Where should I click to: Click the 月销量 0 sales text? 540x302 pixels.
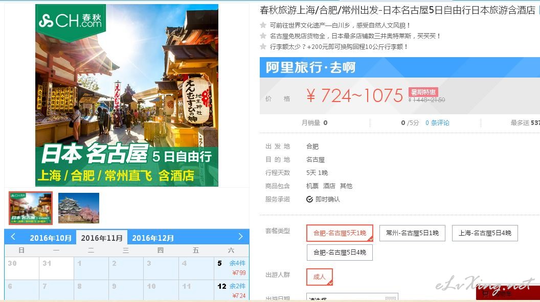point(314,122)
